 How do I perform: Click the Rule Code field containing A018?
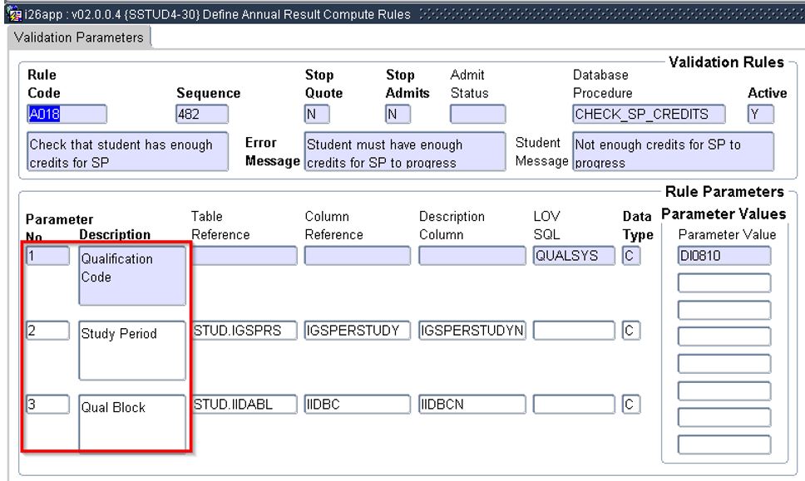(x=67, y=114)
